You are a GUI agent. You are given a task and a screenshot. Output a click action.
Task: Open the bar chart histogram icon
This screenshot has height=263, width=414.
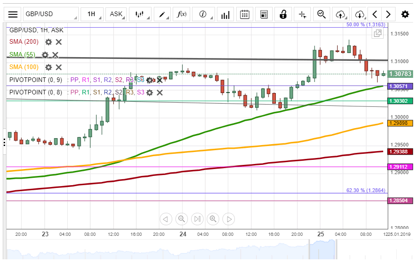[225, 14]
